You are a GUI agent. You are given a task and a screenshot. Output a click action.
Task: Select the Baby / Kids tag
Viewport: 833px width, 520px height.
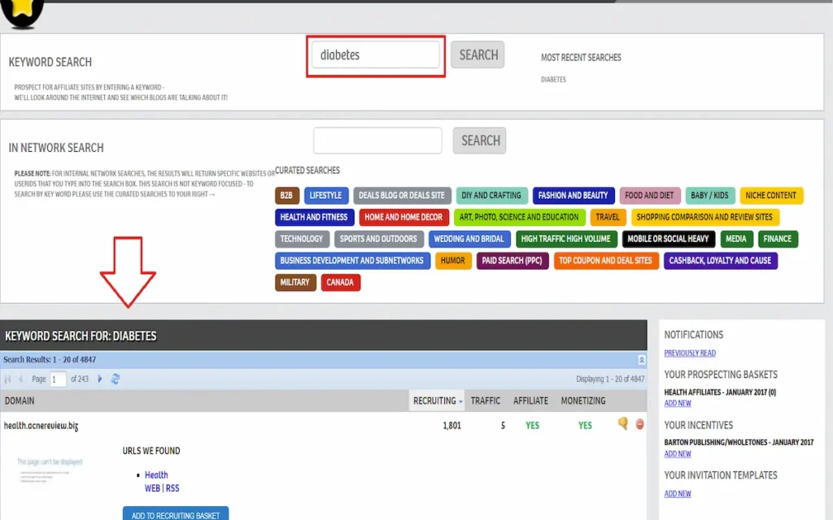click(709, 195)
